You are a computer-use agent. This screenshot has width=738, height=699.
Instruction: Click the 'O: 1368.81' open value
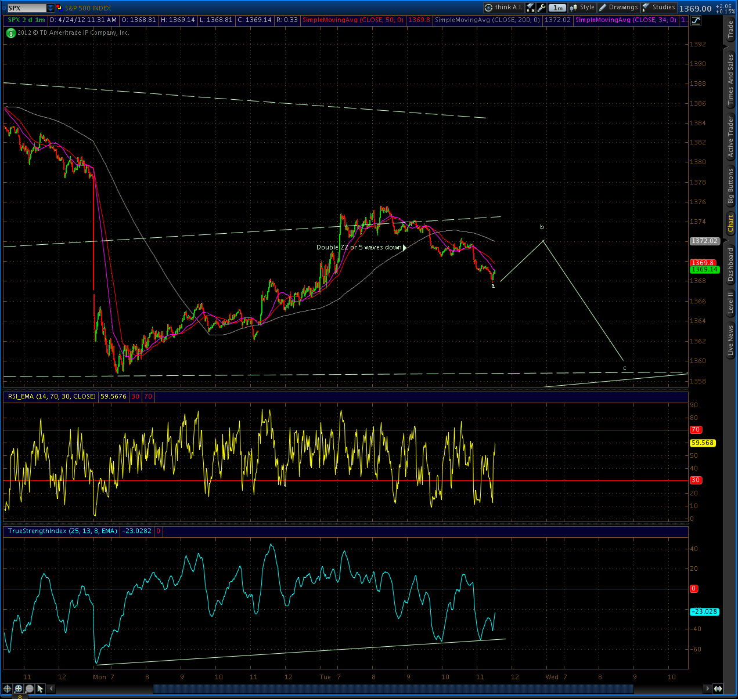click(139, 20)
